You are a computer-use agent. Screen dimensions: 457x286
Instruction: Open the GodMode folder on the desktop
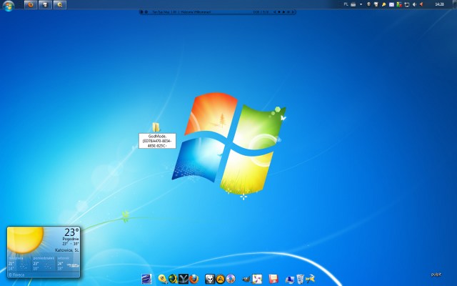156,127
